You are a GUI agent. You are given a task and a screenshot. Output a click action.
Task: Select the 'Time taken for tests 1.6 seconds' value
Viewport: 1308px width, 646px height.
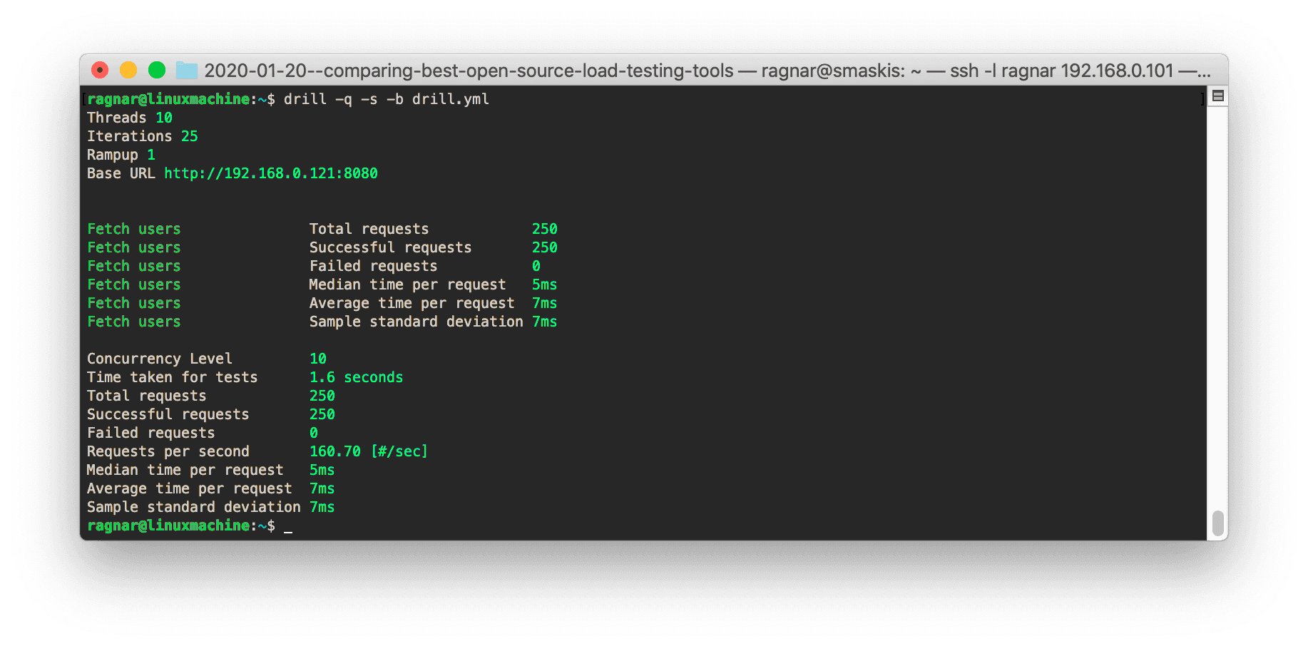[356, 376]
